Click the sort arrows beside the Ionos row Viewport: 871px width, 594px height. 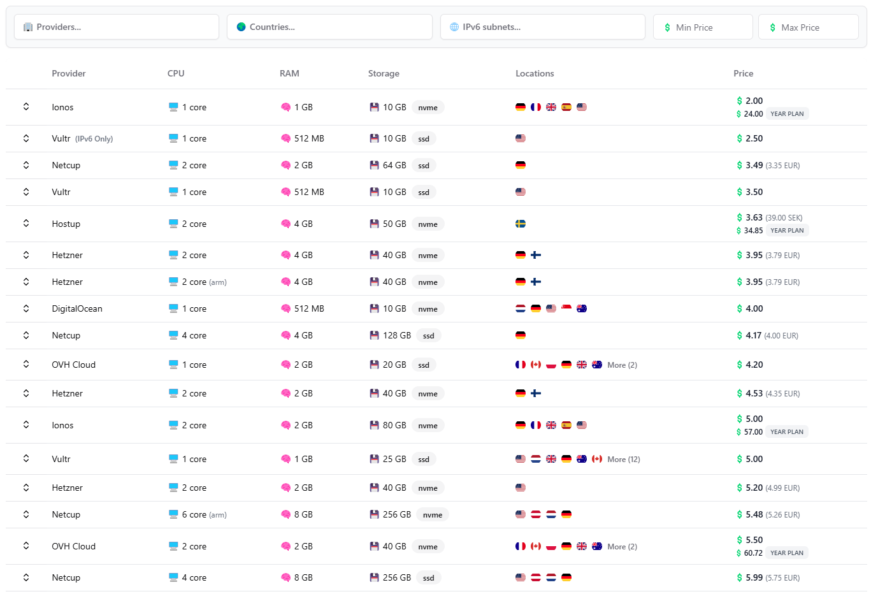point(25,107)
